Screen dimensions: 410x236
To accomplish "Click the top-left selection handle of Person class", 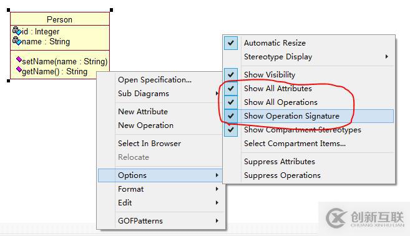I will click(x=8, y=10).
